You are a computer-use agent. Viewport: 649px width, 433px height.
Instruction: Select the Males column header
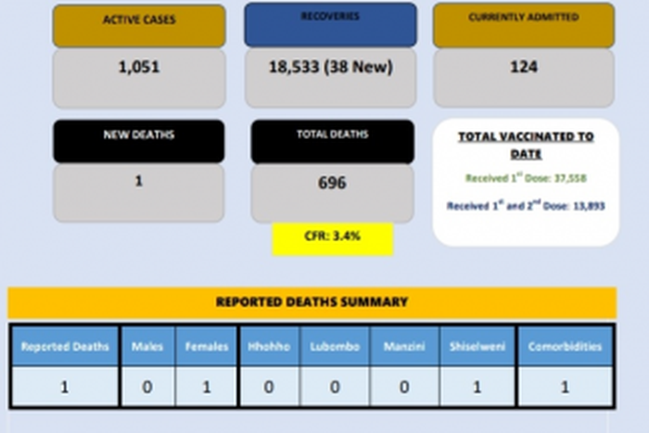147,347
